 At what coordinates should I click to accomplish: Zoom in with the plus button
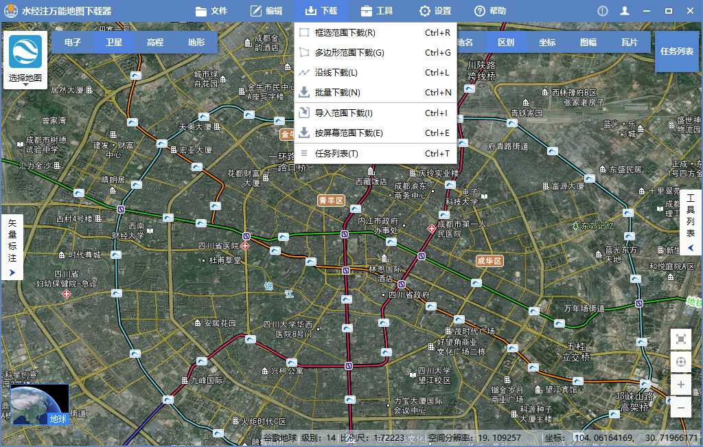680,385
